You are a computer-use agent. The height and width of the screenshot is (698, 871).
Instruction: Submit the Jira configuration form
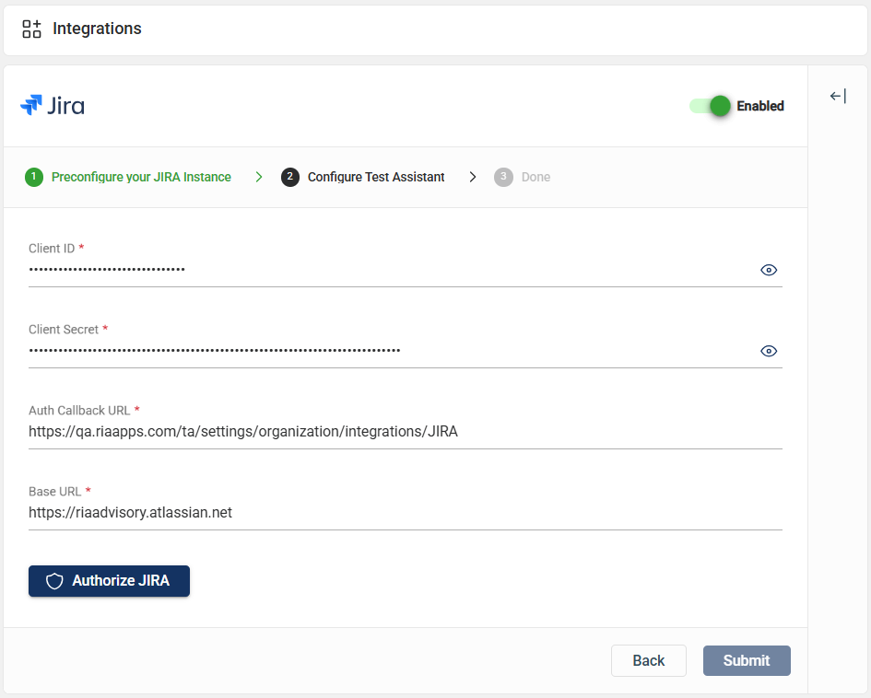[x=747, y=660]
